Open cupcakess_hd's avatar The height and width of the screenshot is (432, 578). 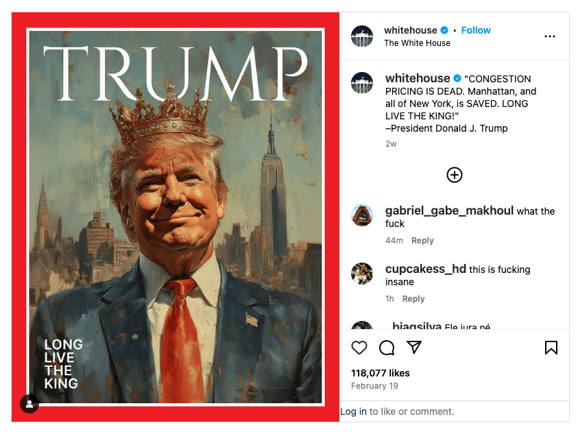coord(362,274)
